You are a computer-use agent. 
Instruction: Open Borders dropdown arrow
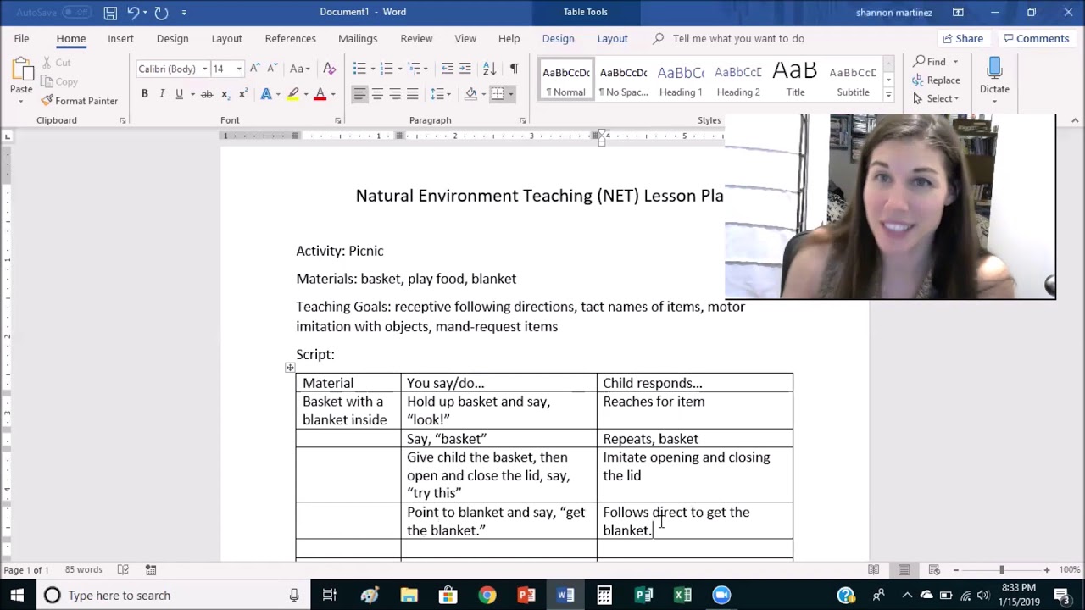[x=510, y=94]
